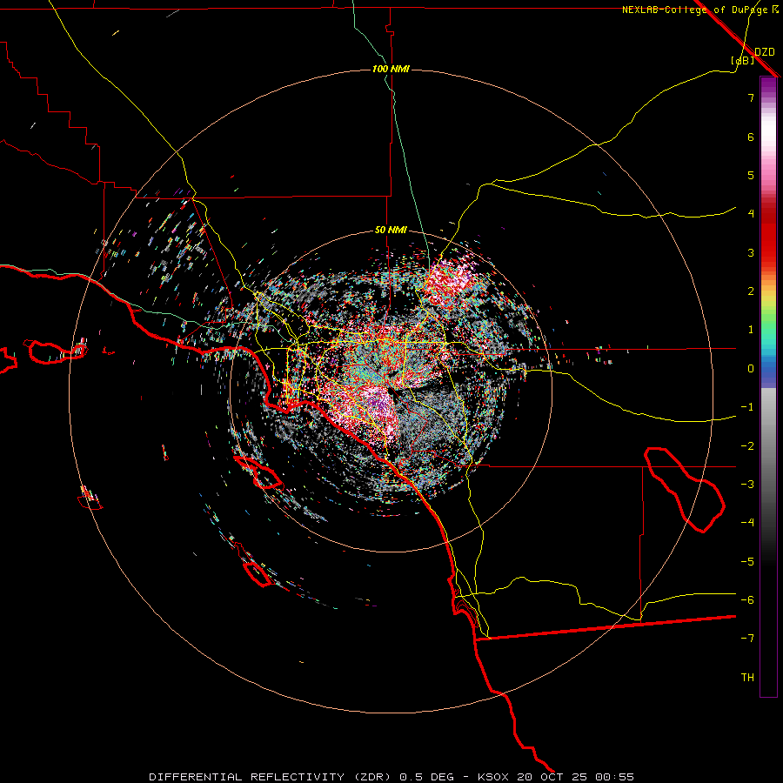Click the Differential Reflectivity caption at bottom
This screenshot has width=783, height=783.
(x=391, y=777)
